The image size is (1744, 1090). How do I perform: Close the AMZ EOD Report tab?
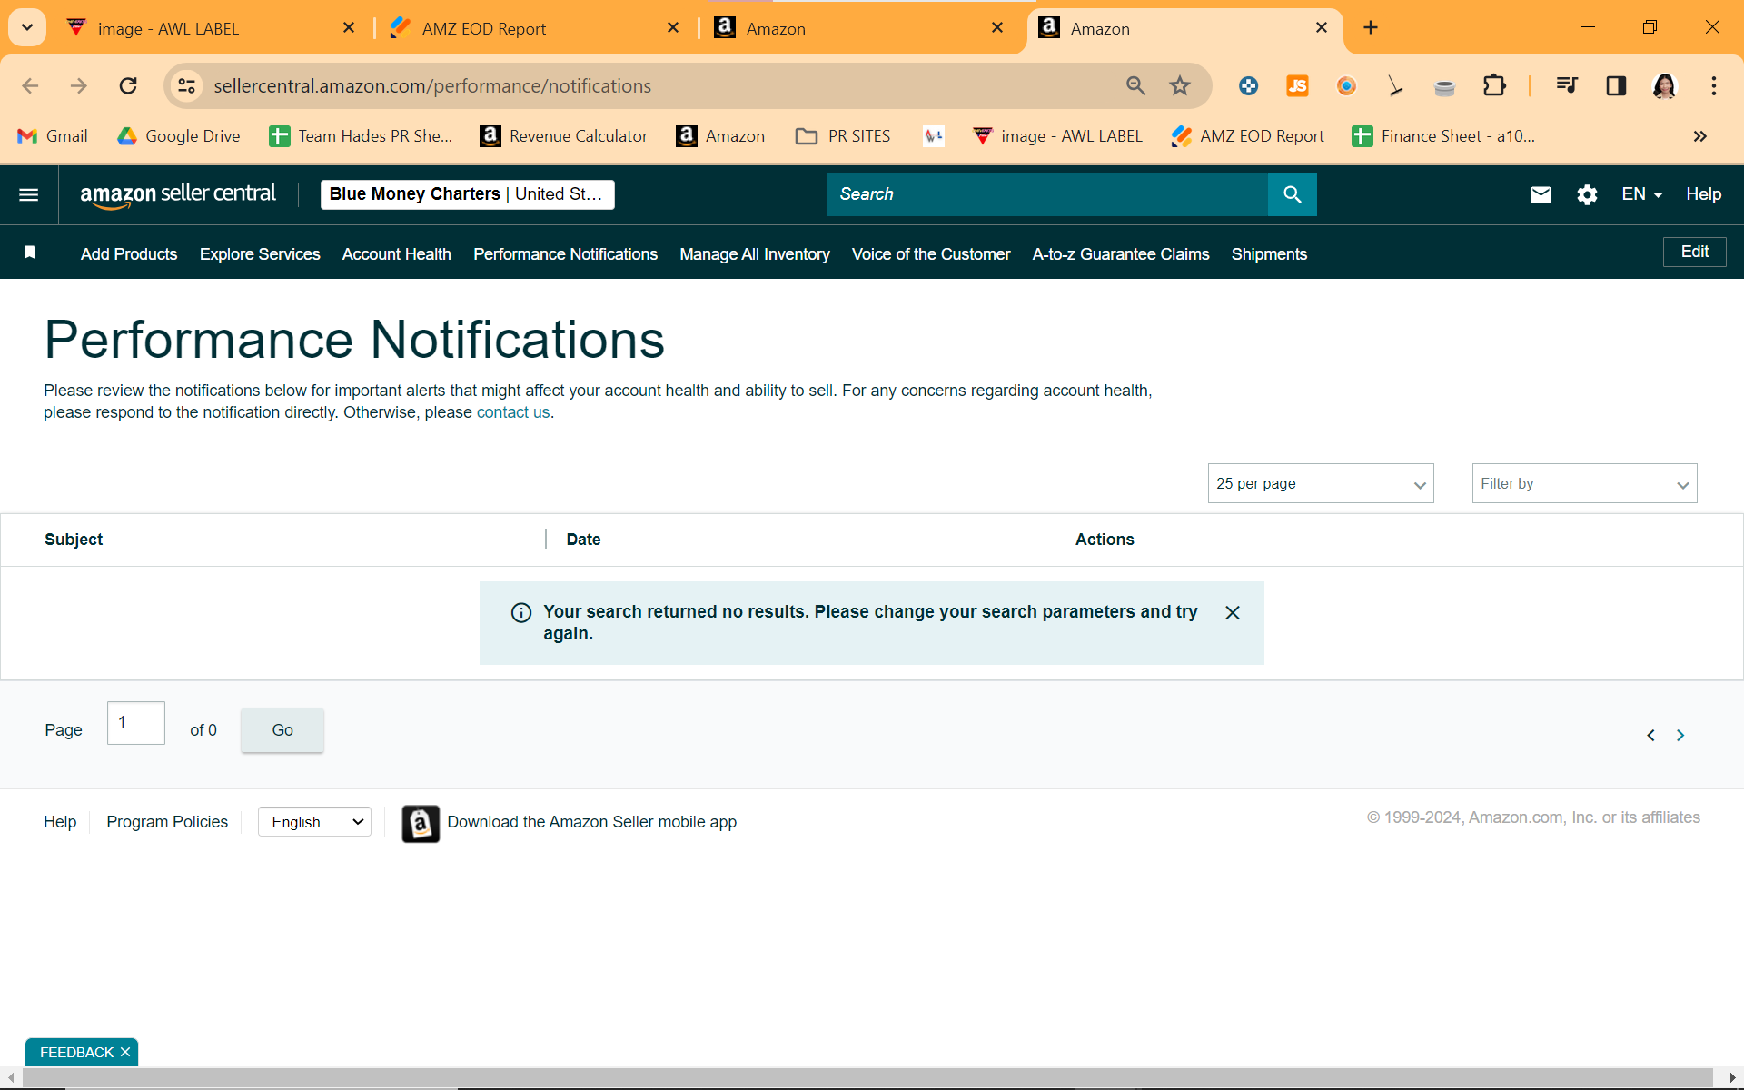673,27
